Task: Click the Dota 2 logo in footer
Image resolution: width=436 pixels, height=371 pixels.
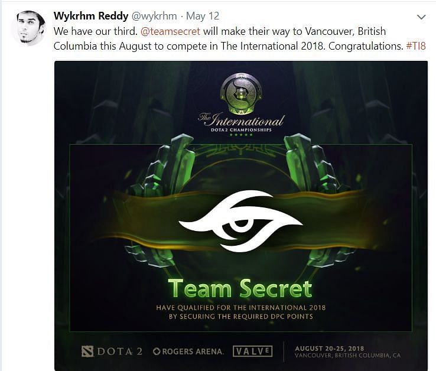Action: coord(112,352)
